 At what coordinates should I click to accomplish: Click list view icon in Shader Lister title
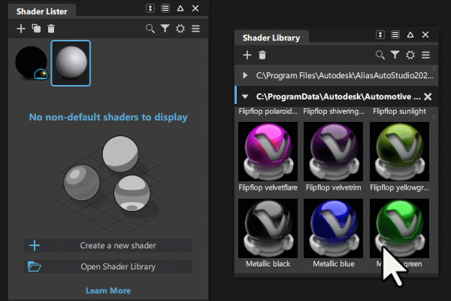165,8
